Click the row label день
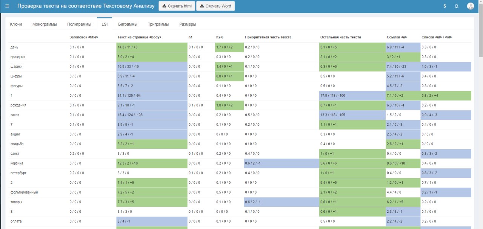This screenshot has width=483, height=229. 14,47
